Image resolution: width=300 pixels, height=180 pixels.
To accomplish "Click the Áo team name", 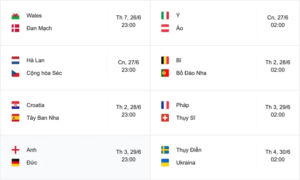I will click(x=180, y=28).
